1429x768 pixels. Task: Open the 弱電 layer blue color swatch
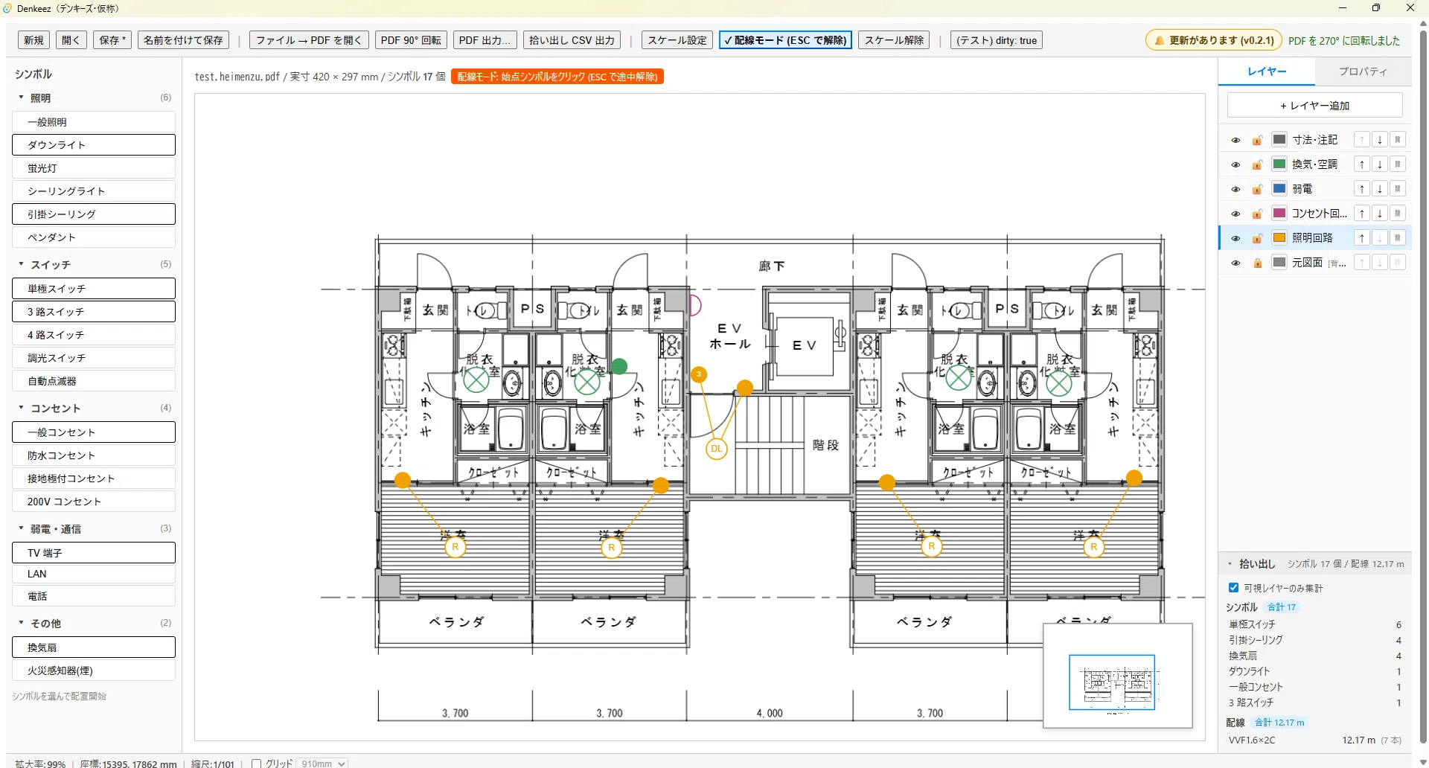(x=1279, y=188)
